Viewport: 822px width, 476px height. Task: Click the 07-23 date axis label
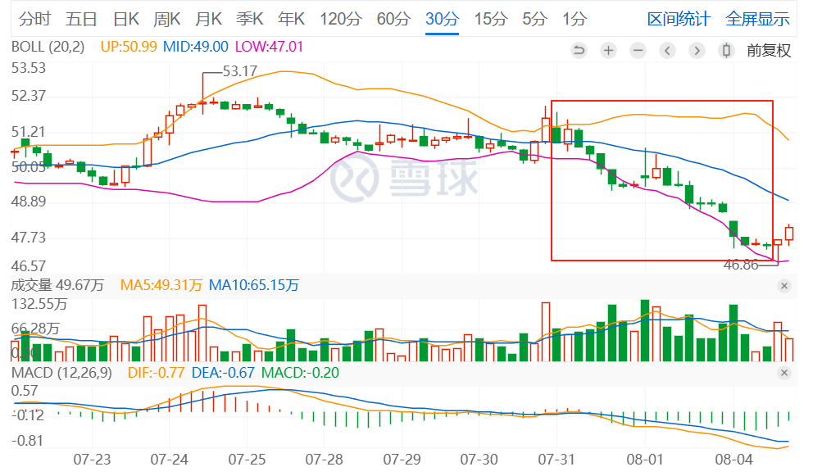pos(93,460)
